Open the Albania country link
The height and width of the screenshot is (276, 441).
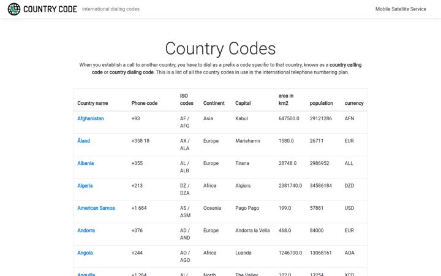click(86, 163)
